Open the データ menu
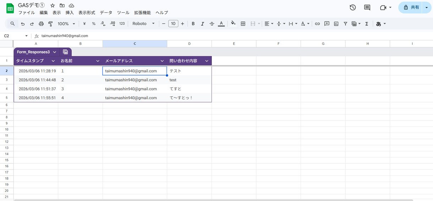This screenshot has width=433, height=201. pyautogui.click(x=106, y=12)
